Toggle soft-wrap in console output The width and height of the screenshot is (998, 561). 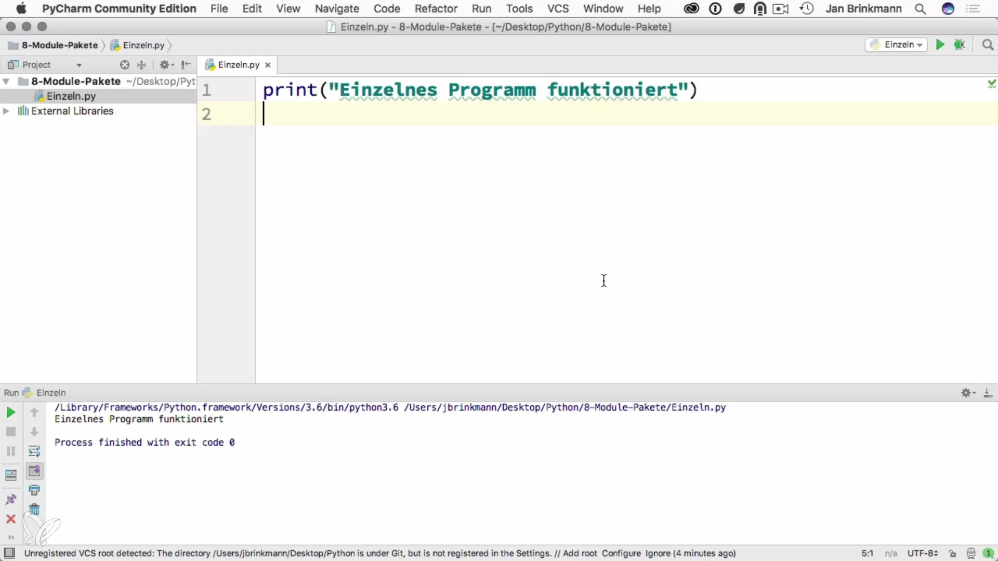pos(34,451)
